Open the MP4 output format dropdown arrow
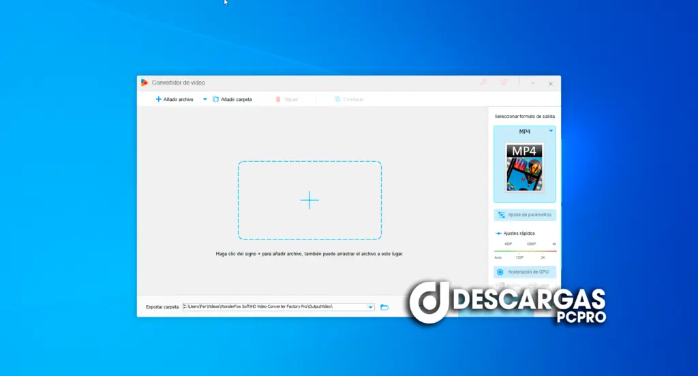Viewport: 698px width, 376px height. (551, 131)
